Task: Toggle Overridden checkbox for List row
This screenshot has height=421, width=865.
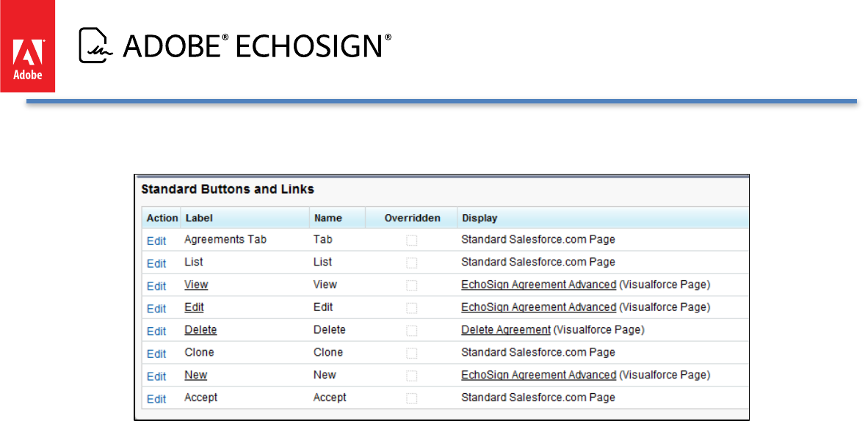Action: pyautogui.click(x=411, y=263)
